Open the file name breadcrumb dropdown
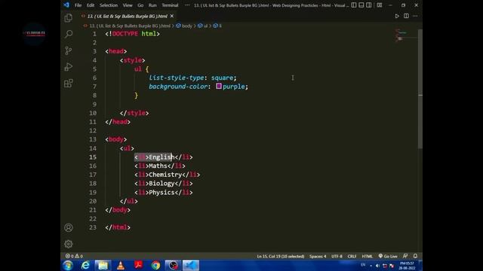The image size is (483, 271). point(130,26)
